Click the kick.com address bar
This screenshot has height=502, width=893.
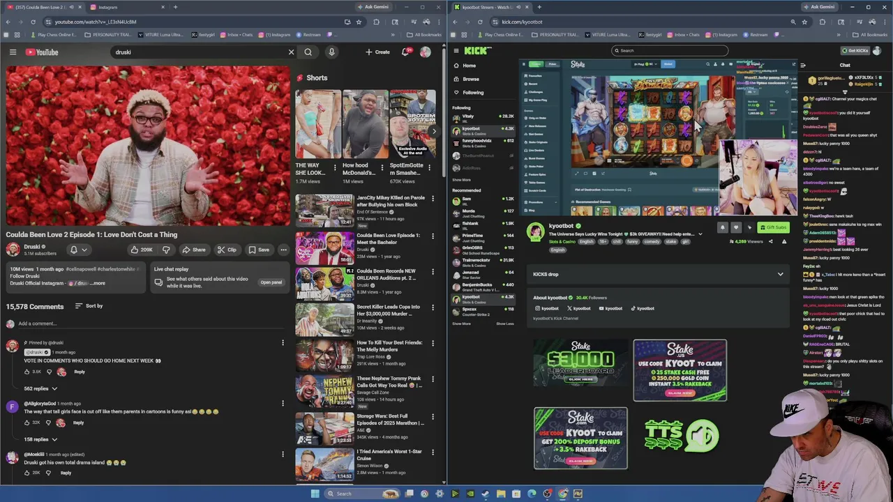[642, 22]
